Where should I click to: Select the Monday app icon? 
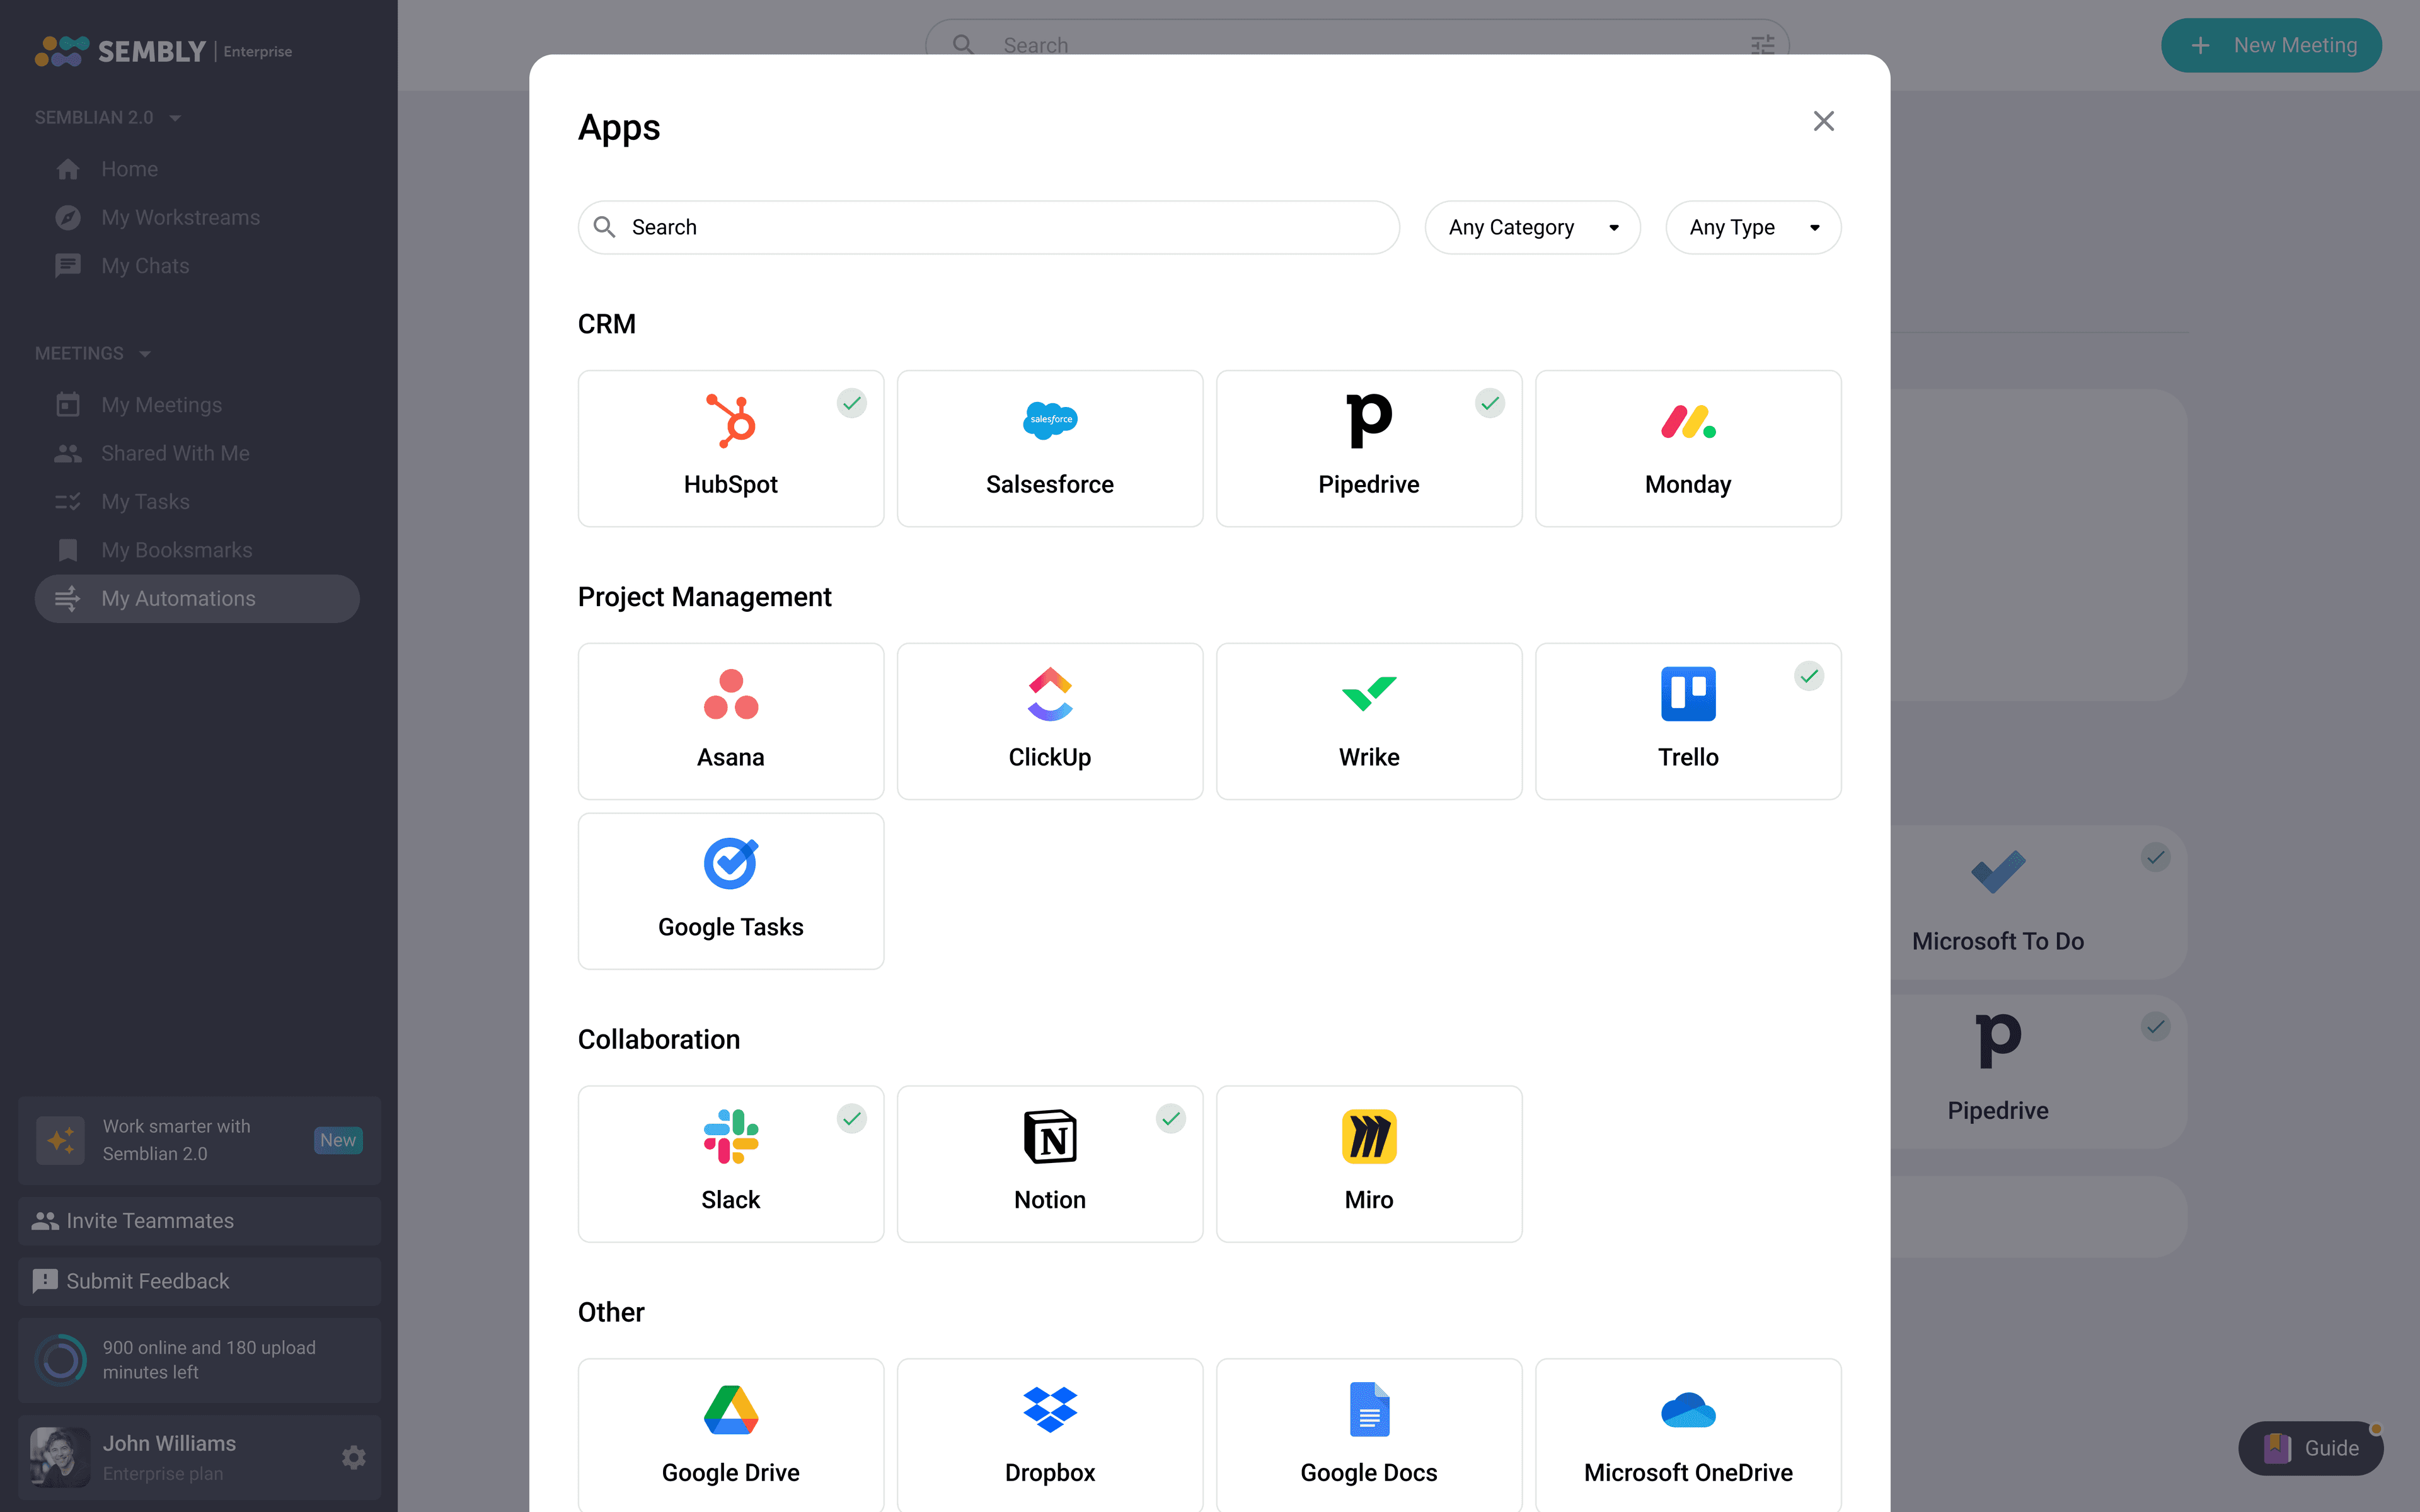click(1687, 421)
